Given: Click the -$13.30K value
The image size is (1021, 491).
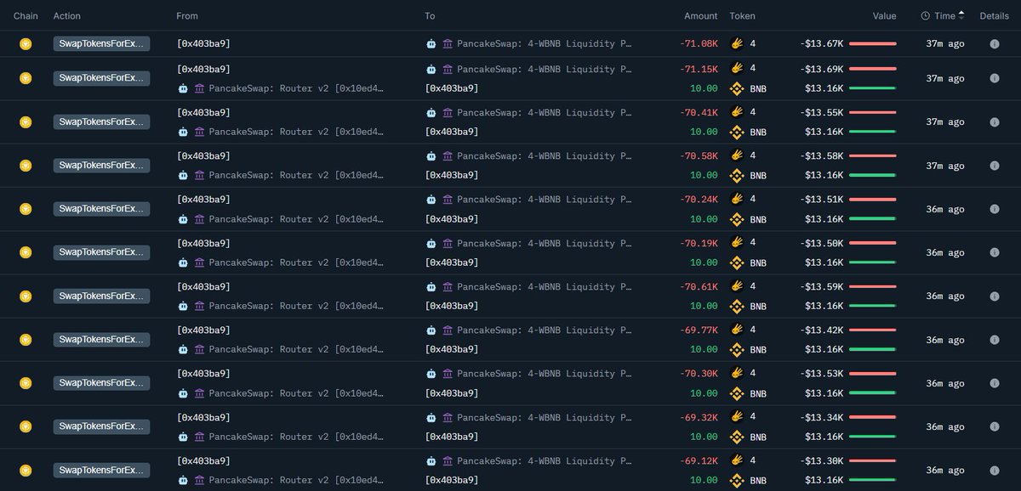Looking at the screenshot, I should click(821, 460).
